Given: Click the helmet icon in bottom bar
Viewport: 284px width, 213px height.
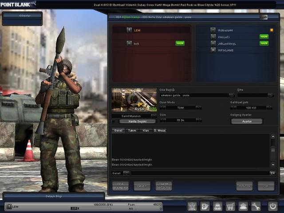Looking at the screenshot, I should [x=243, y=206].
